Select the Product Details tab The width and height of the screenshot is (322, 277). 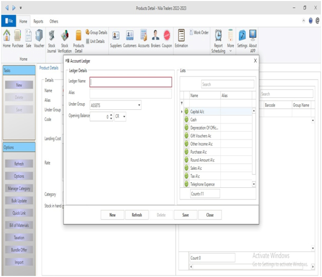[x=49, y=68]
